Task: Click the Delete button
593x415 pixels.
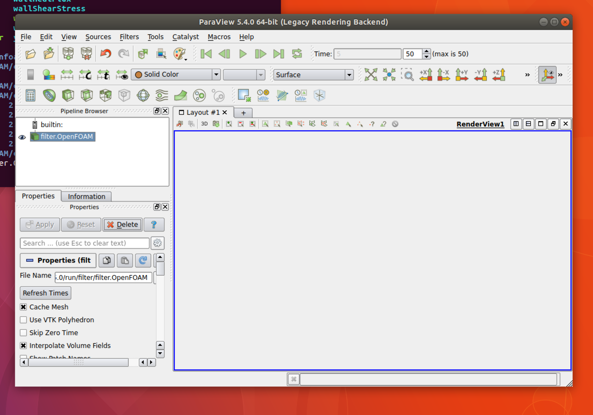Action: [x=122, y=225]
